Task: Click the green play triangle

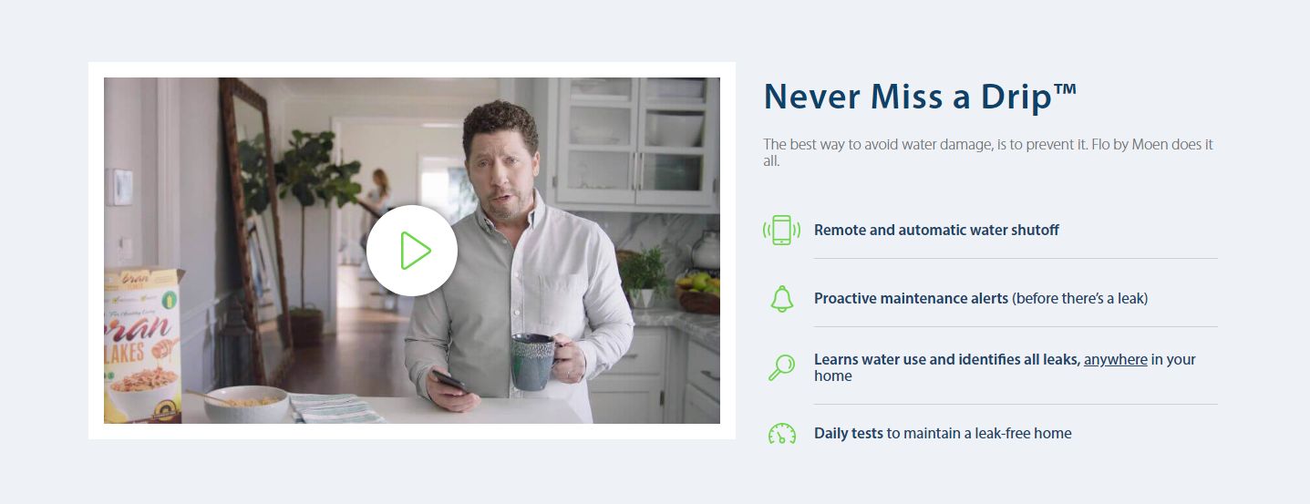Action: pyautogui.click(x=415, y=251)
